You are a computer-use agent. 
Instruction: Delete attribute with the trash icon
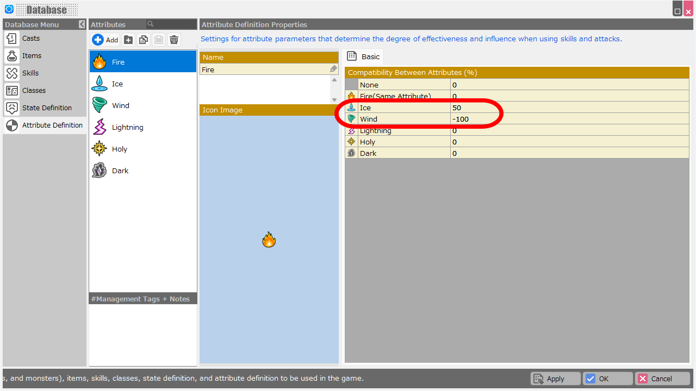pyautogui.click(x=174, y=40)
